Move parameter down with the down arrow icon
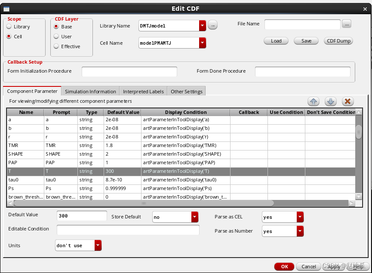This screenshot has width=372, height=273. tap(330, 101)
